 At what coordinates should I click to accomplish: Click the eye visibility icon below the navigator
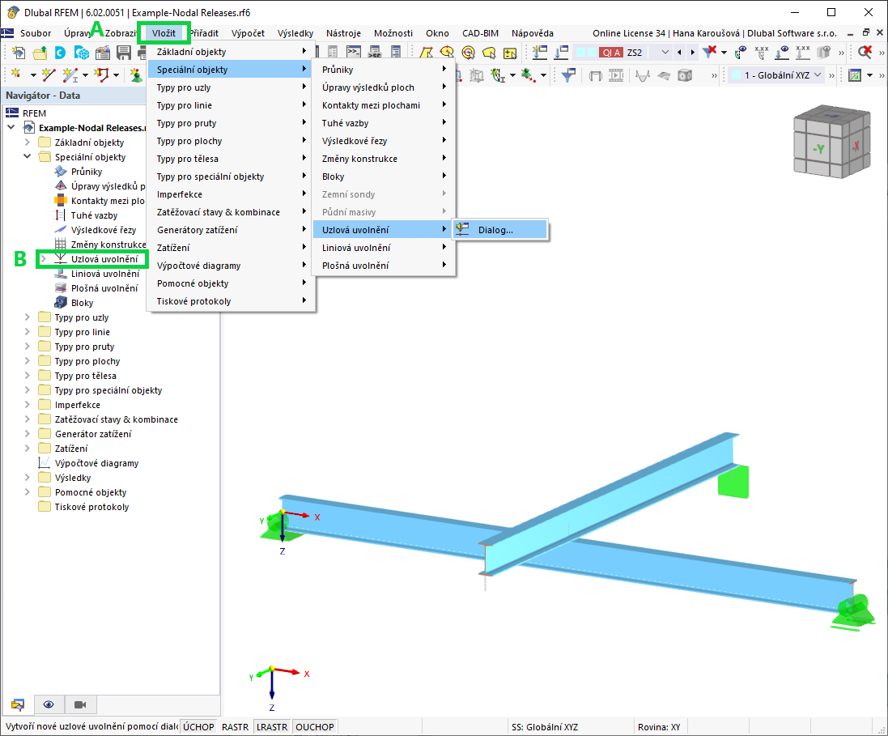[x=49, y=705]
